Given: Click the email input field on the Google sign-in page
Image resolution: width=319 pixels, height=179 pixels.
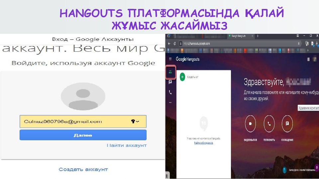Looking at the screenshot, I should point(83,121).
